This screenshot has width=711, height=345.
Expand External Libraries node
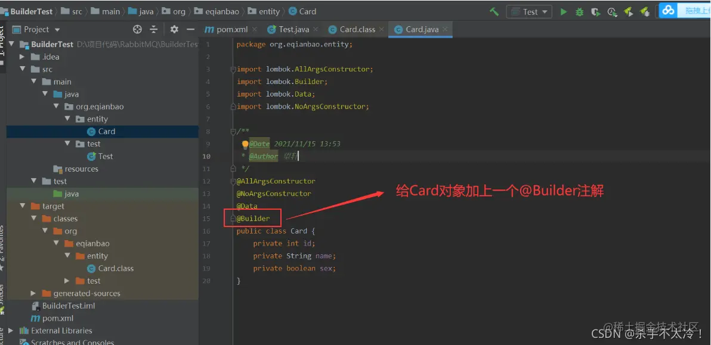click(11, 331)
